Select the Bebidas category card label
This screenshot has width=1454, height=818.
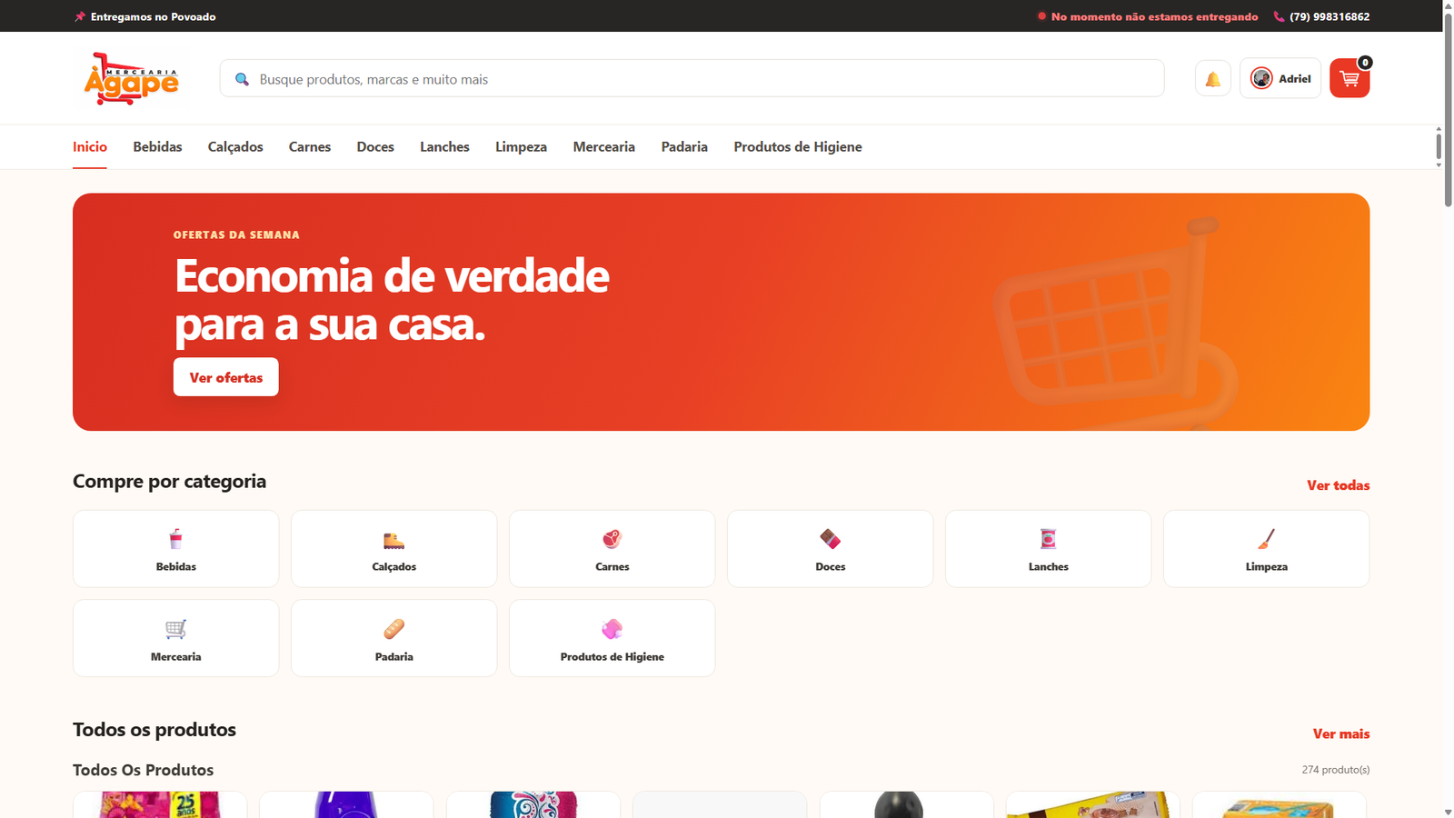(175, 566)
